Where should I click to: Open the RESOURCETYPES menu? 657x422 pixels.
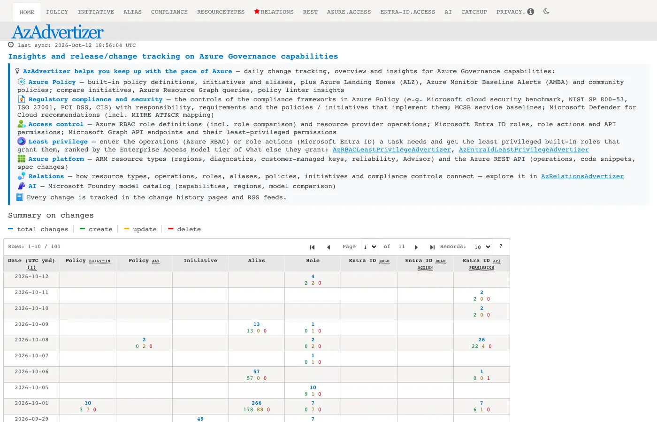click(221, 12)
